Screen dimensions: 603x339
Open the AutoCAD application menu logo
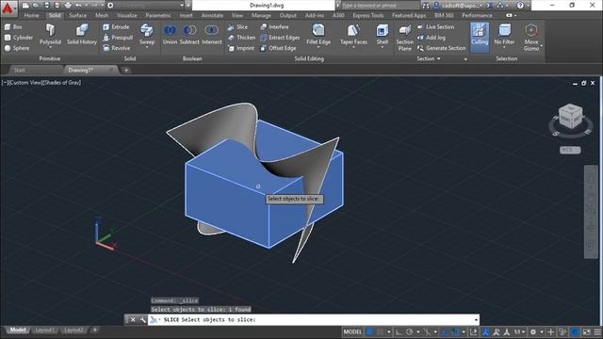coord(8,8)
